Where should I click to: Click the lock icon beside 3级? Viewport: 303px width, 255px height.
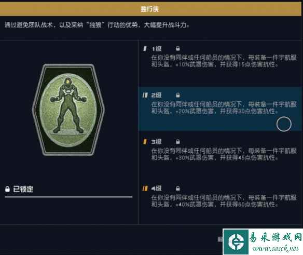pos(178,142)
